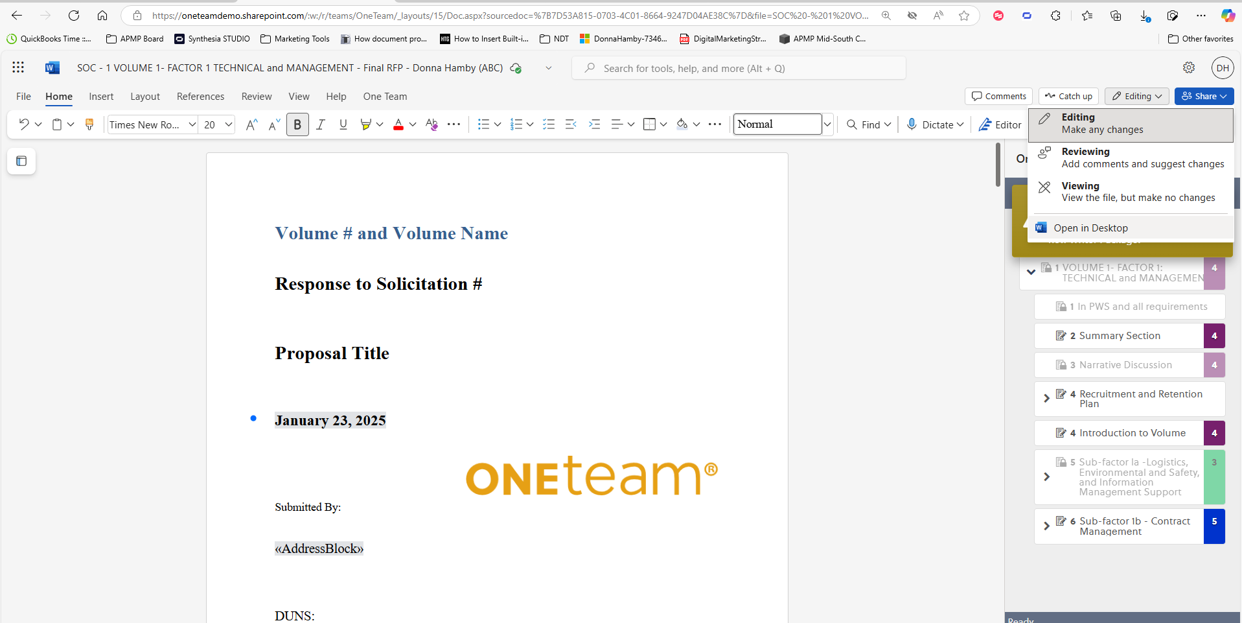Select Open in Desktop
Viewport: 1242px width, 623px height.
1131,228
